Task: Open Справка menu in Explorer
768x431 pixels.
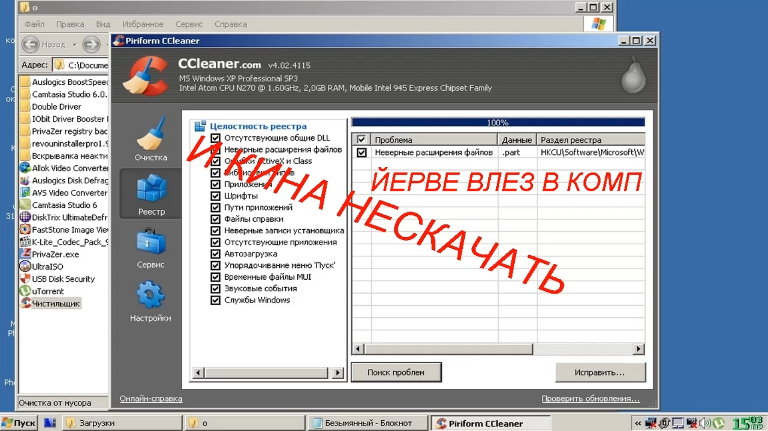Action: click(230, 24)
